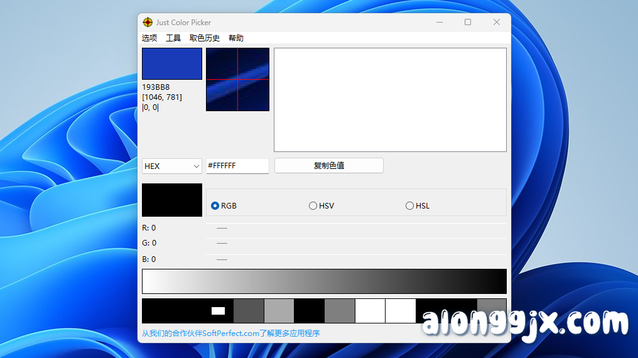Open the 选项 menu
This screenshot has height=358, width=638.
[149, 38]
